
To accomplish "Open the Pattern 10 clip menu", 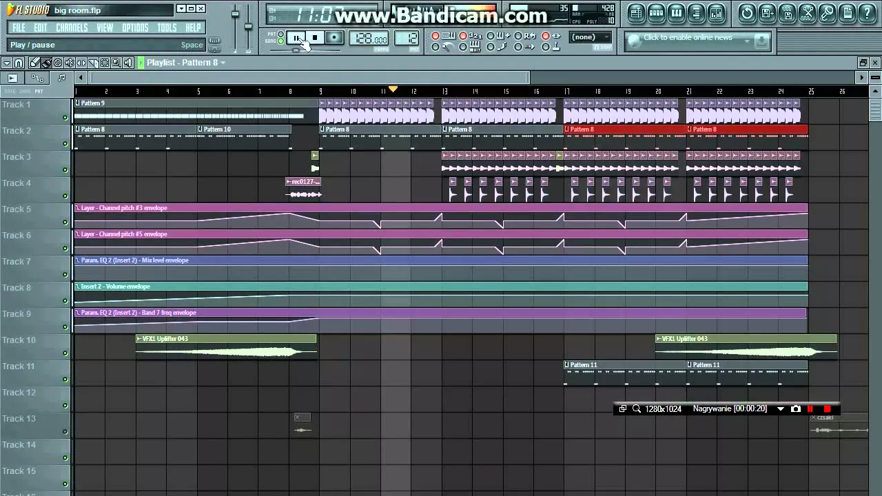I will click(201, 129).
